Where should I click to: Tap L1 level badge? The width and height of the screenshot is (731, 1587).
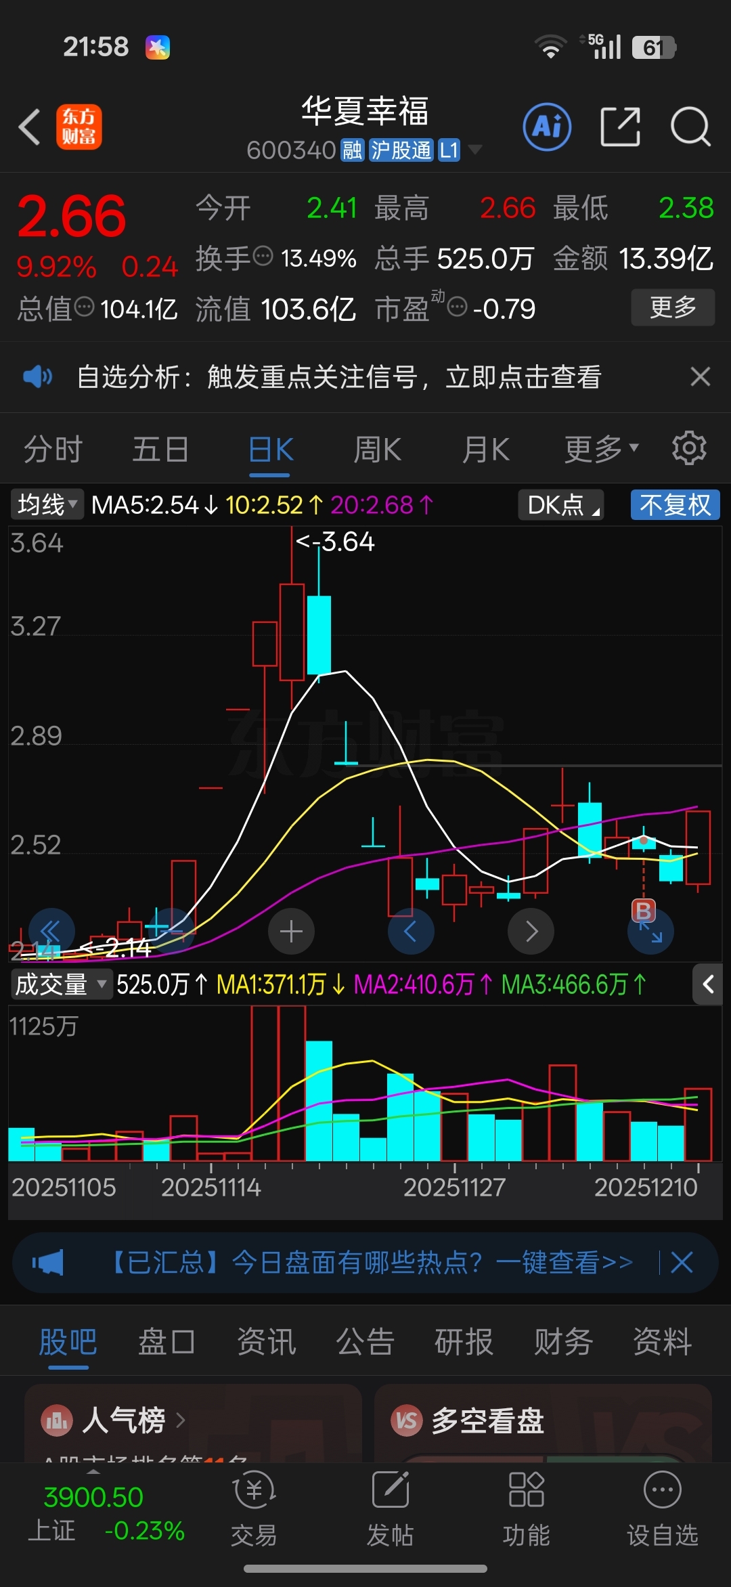[x=449, y=150]
